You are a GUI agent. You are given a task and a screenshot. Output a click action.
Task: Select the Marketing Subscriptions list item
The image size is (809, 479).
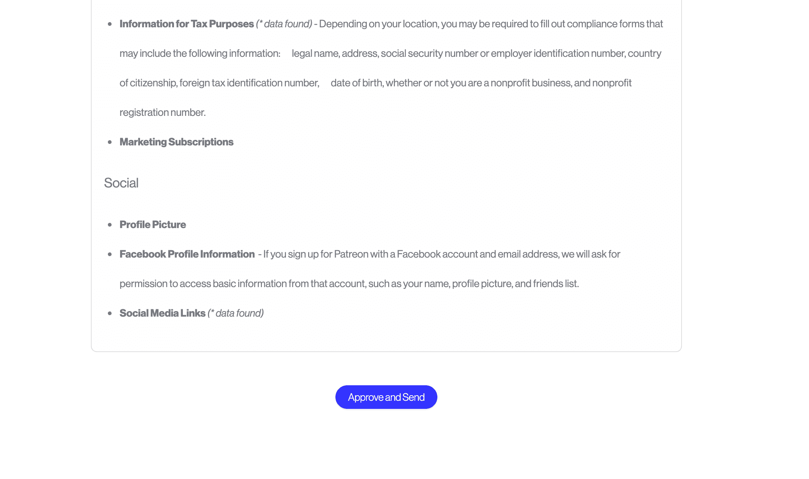click(x=176, y=142)
